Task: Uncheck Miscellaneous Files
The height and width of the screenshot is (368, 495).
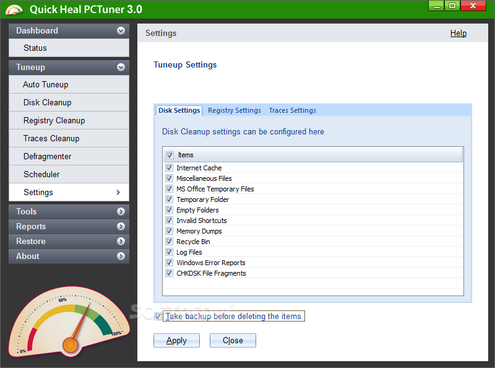Action: 169,178
